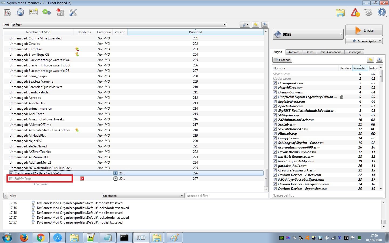Screen dimensions: 389x243
Task: Open the Sin grupos grouping dropdown
Action: (x=143, y=195)
